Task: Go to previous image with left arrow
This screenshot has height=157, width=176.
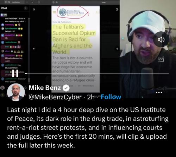Action: coord(34,49)
